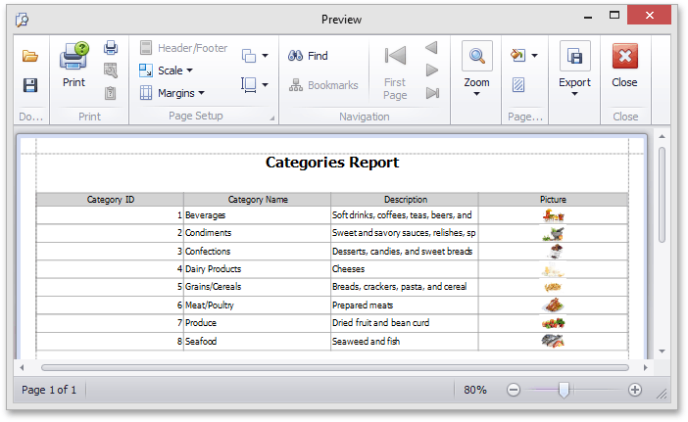688x422 pixels.
Task: Click the Meat/Poultry cell
Action: (257, 305)
